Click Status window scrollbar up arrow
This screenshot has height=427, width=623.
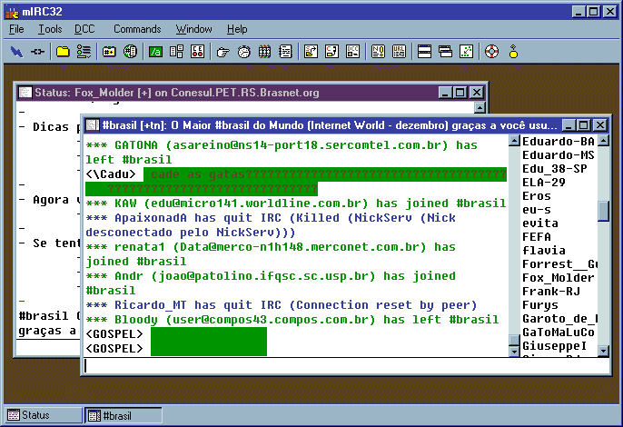click(x=480, y=107)
